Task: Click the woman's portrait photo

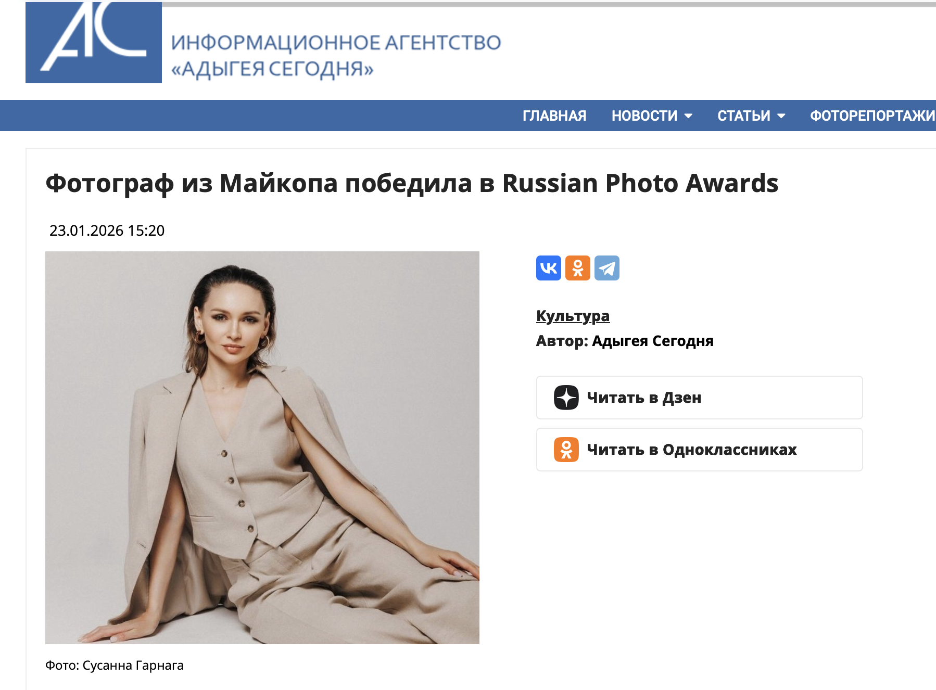Action: (262, 448)
